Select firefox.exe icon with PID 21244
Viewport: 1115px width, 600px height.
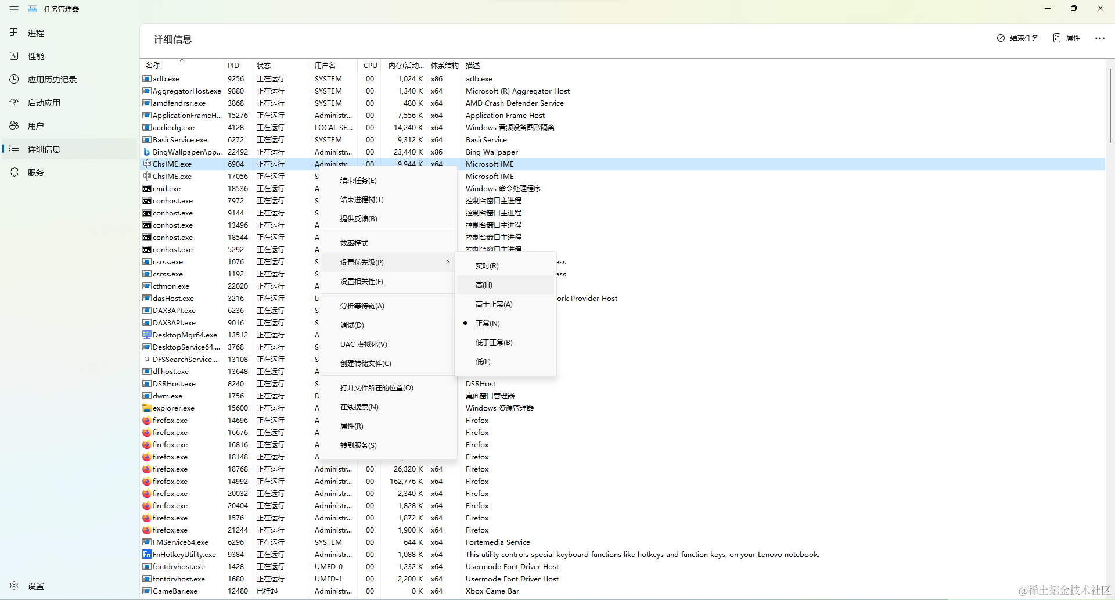tap(147, 530)
